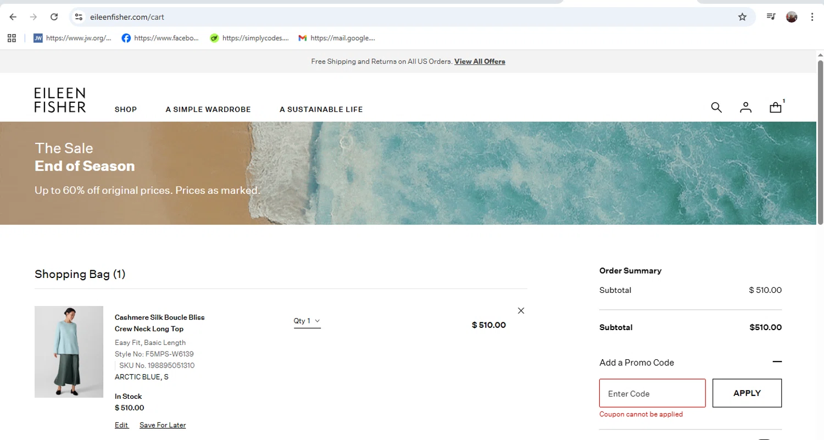
Task: Open the shopping bag icon
Action: [776, 107]
